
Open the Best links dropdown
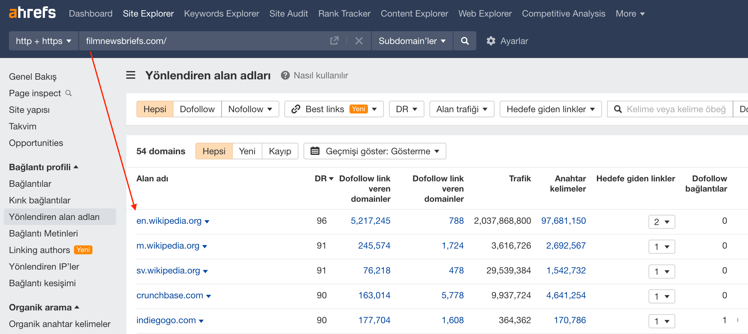point(334,109)
